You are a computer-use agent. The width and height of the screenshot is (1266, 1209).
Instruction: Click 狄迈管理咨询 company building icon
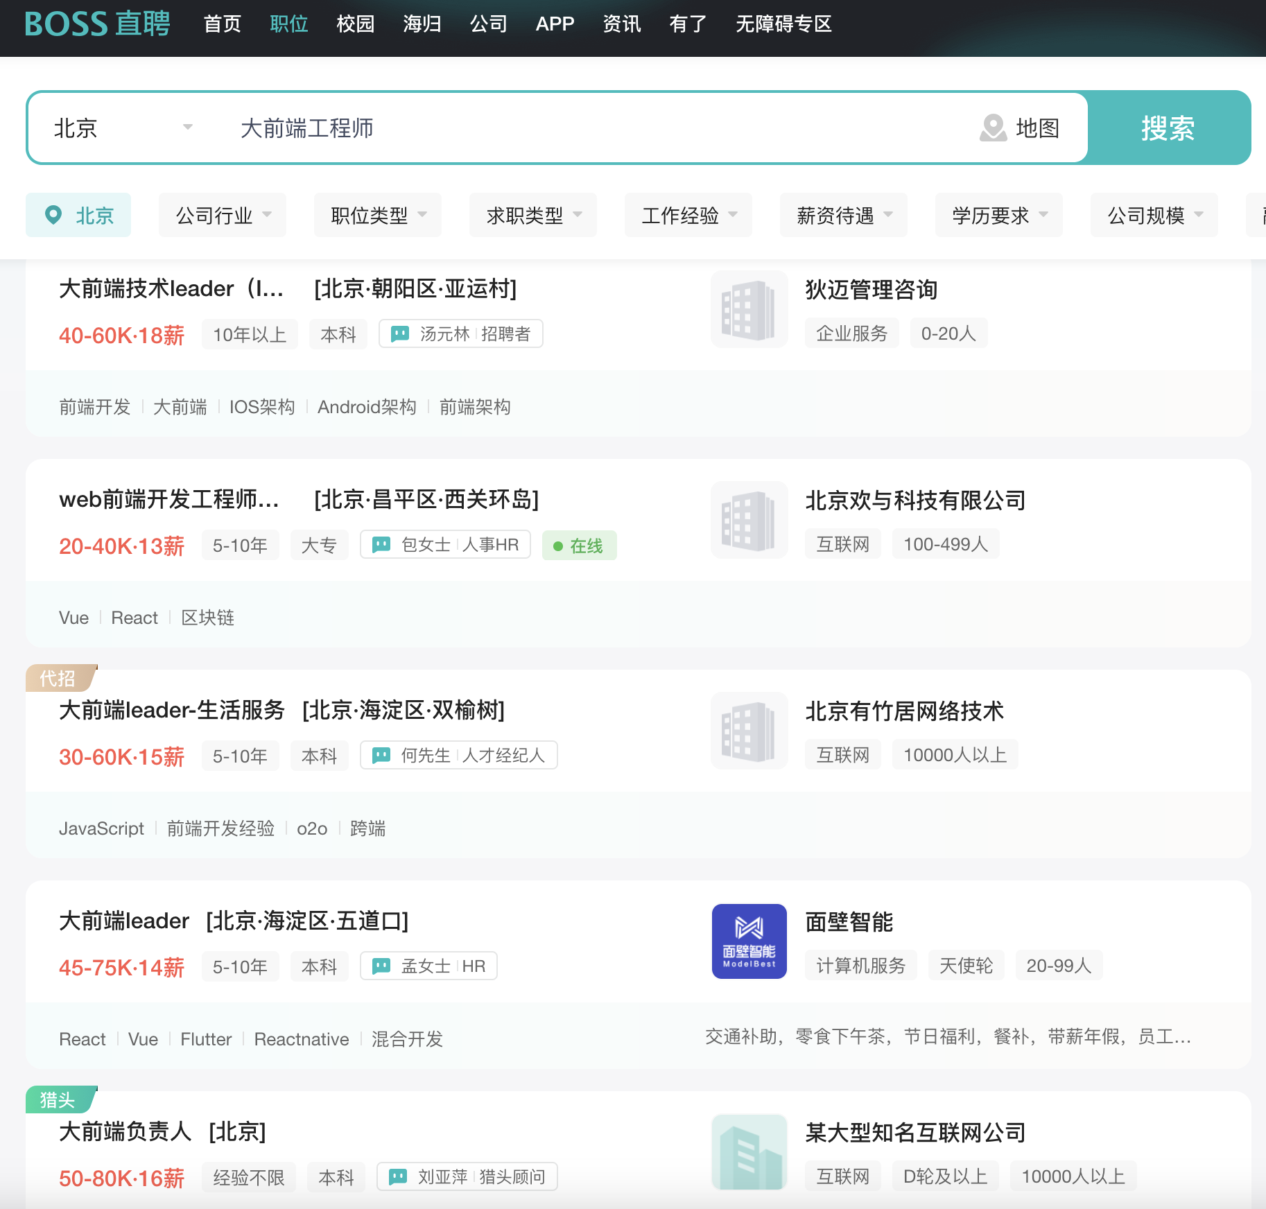[x=749, y=310]
